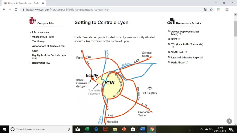Viewport: 237px width, 133px height.
Task: Open the Registration FAQ link
Action: click(x=41, y=63)
